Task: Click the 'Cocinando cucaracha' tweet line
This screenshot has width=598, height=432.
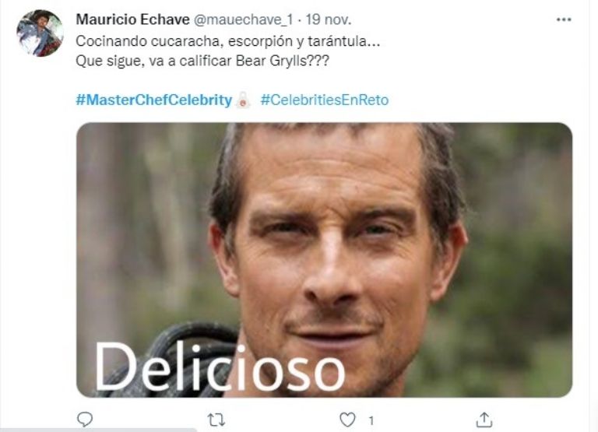Action: (227, 41)
